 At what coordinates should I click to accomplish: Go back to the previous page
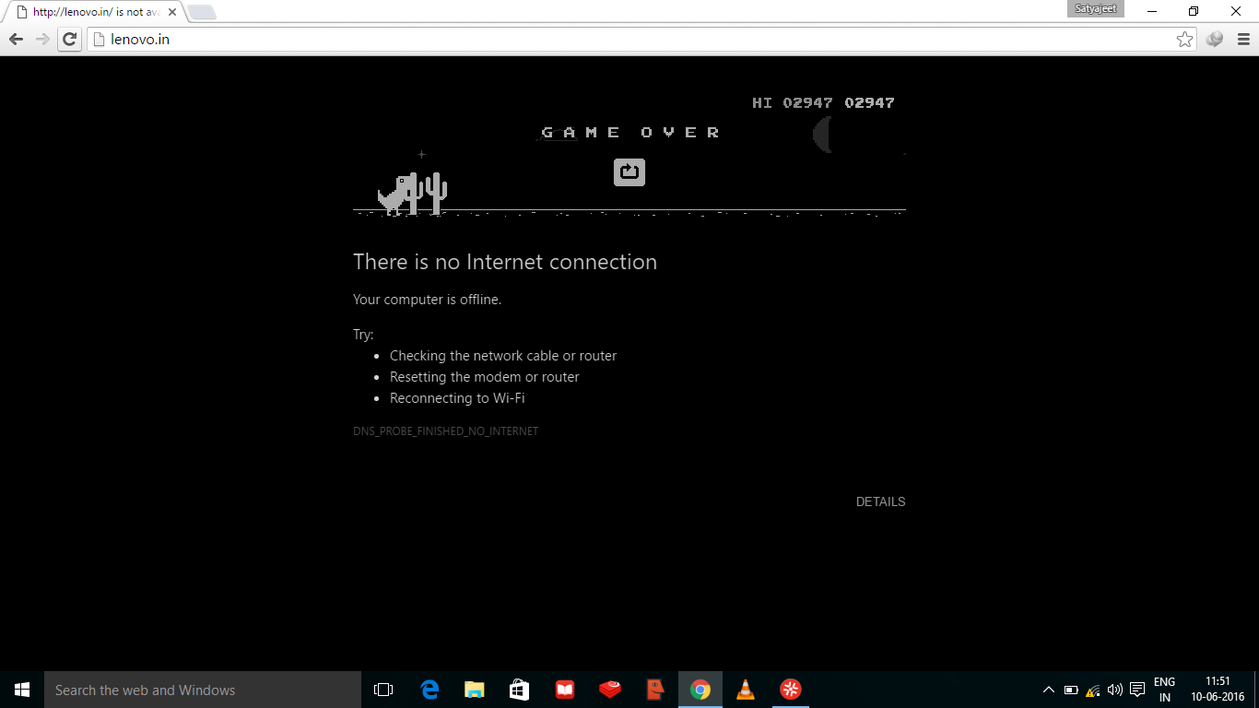click(16, 40)
